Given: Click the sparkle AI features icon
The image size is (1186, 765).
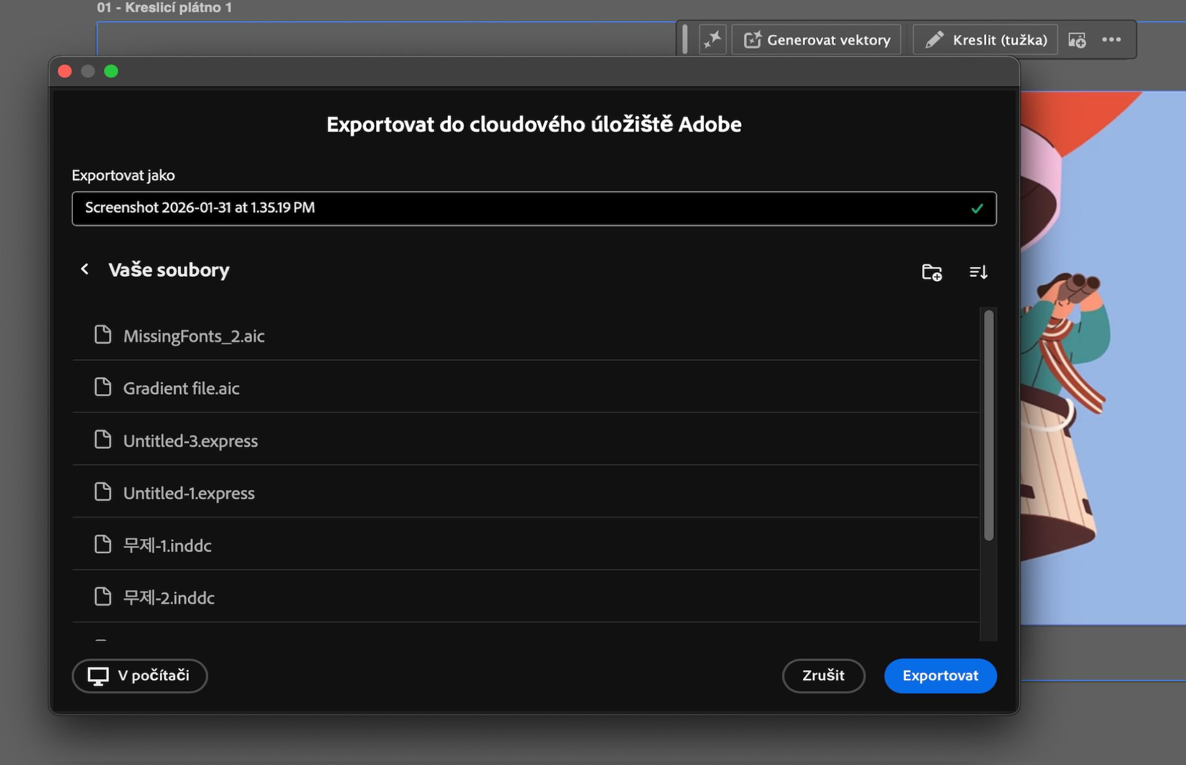Looking at the screenshot, I should (x=713, y=39).
